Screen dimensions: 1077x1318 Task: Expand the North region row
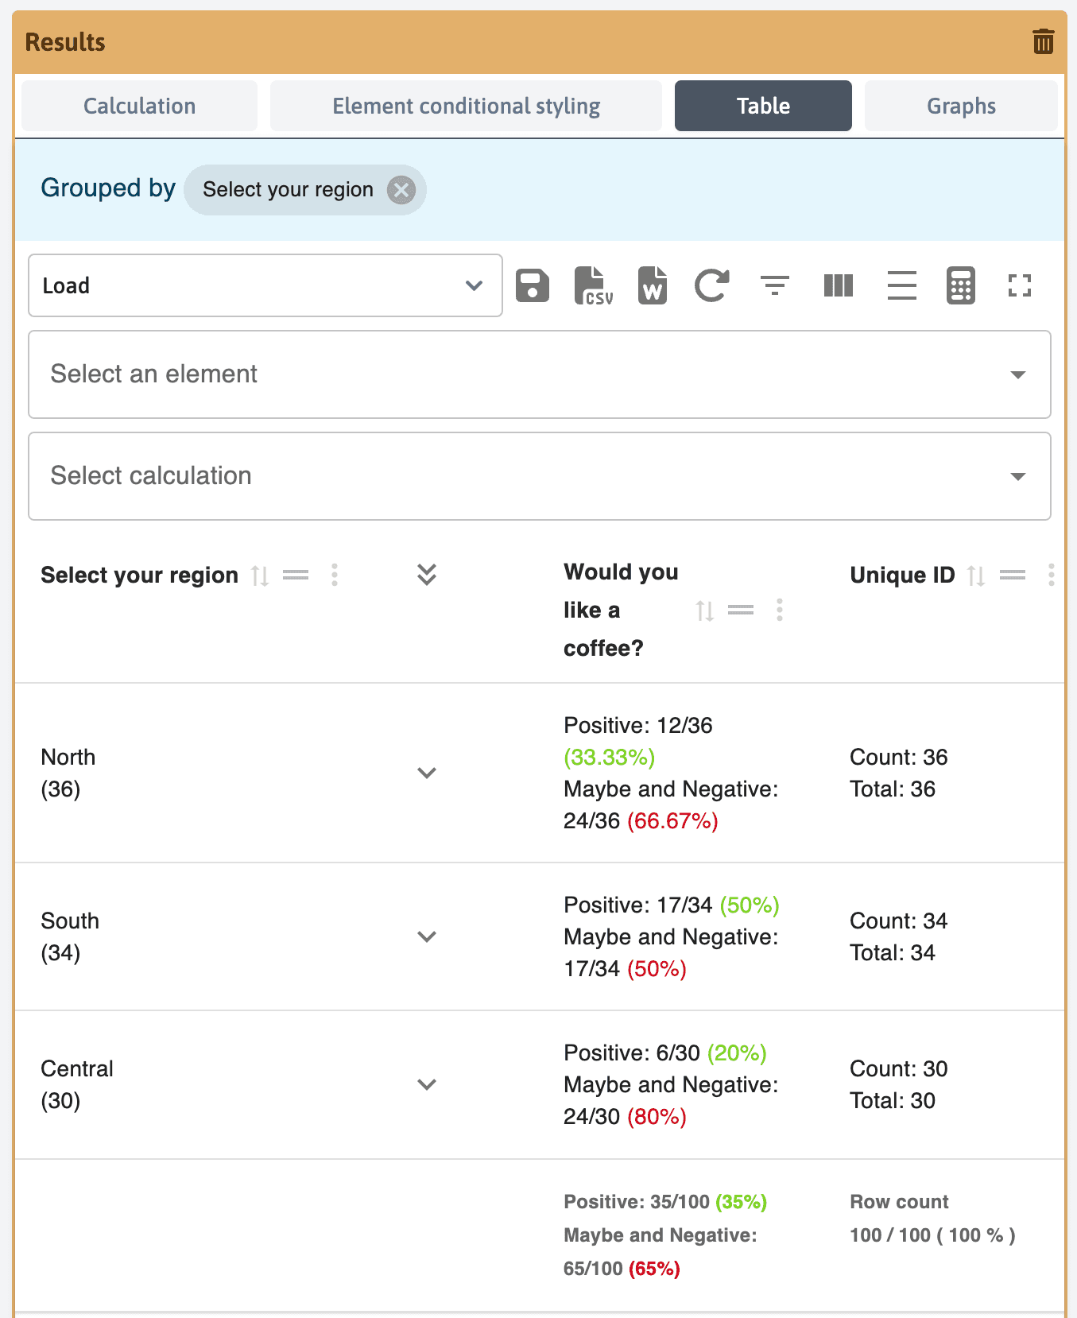(427, 773)
